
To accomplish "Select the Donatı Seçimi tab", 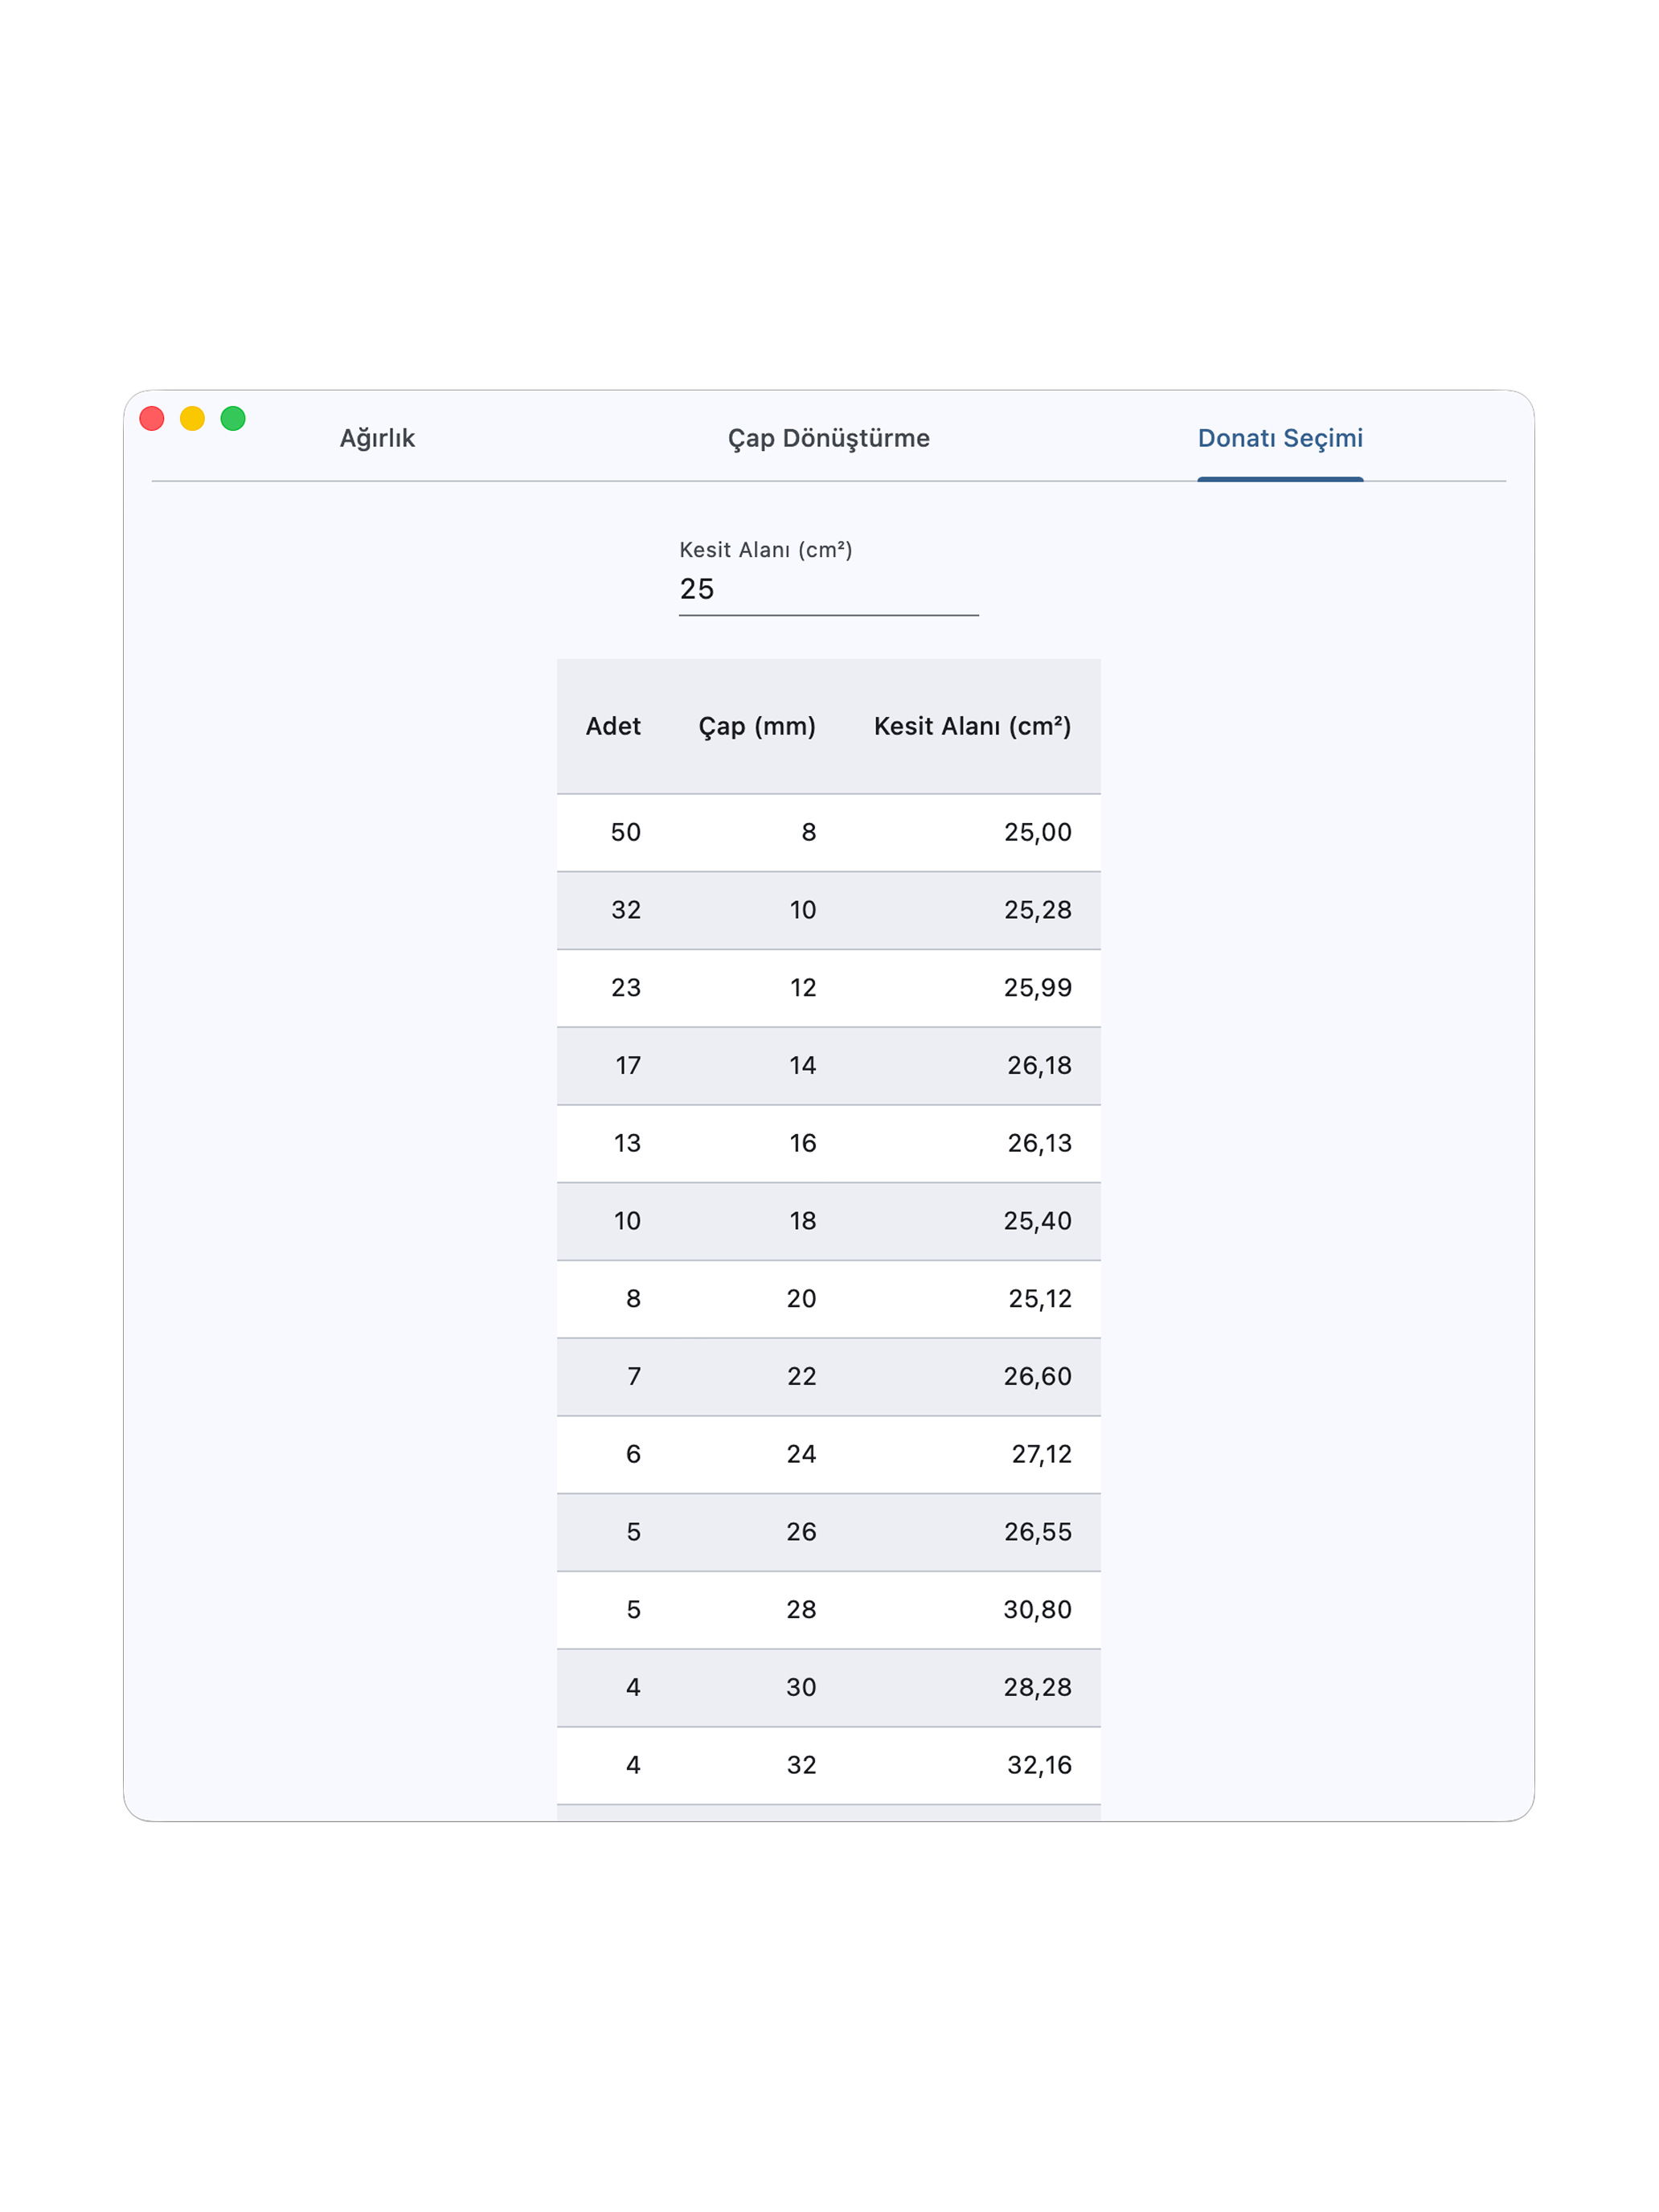I will pos(1280,438).
